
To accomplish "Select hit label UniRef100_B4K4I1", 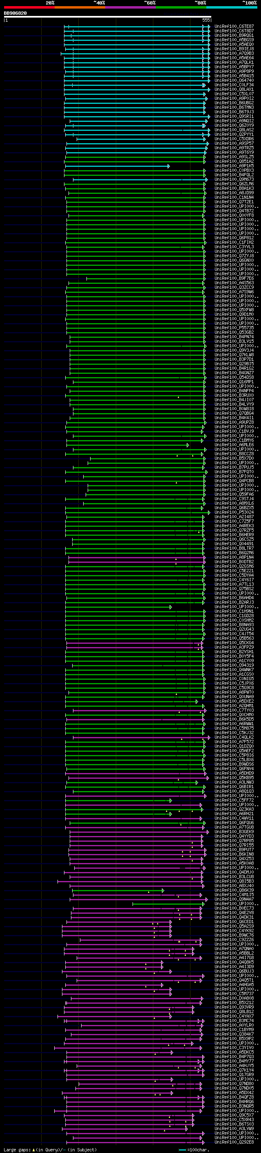I will coord(234,418).
